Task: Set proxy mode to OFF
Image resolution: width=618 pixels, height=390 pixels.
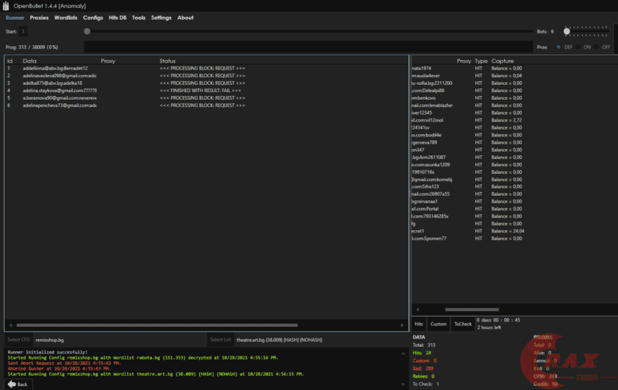Action: pos(598,47)
